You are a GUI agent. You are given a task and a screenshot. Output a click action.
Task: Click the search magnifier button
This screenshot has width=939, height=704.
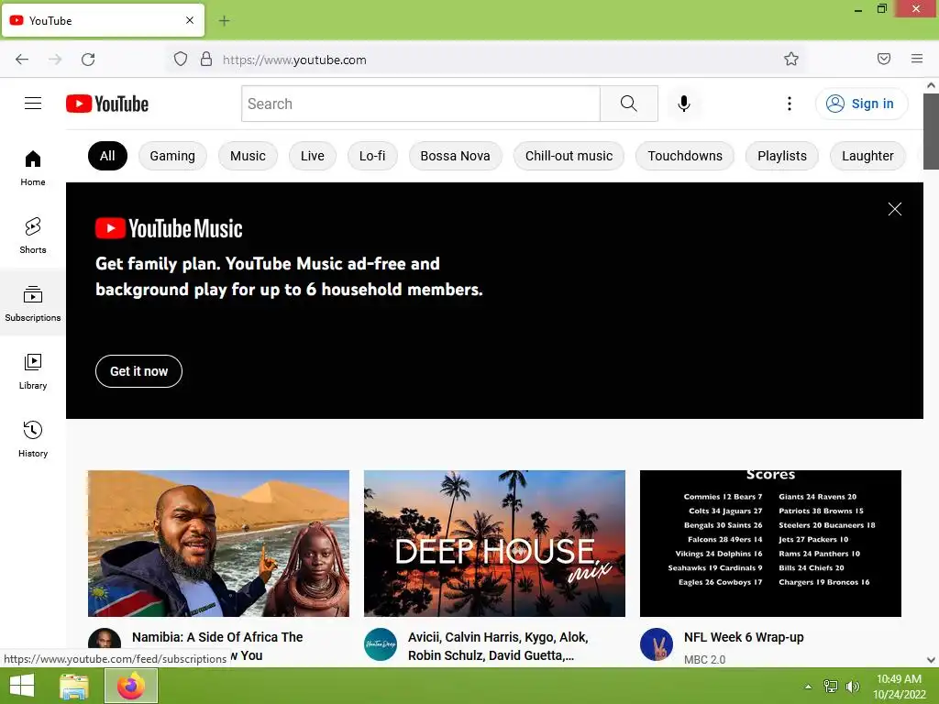[629, 104]
